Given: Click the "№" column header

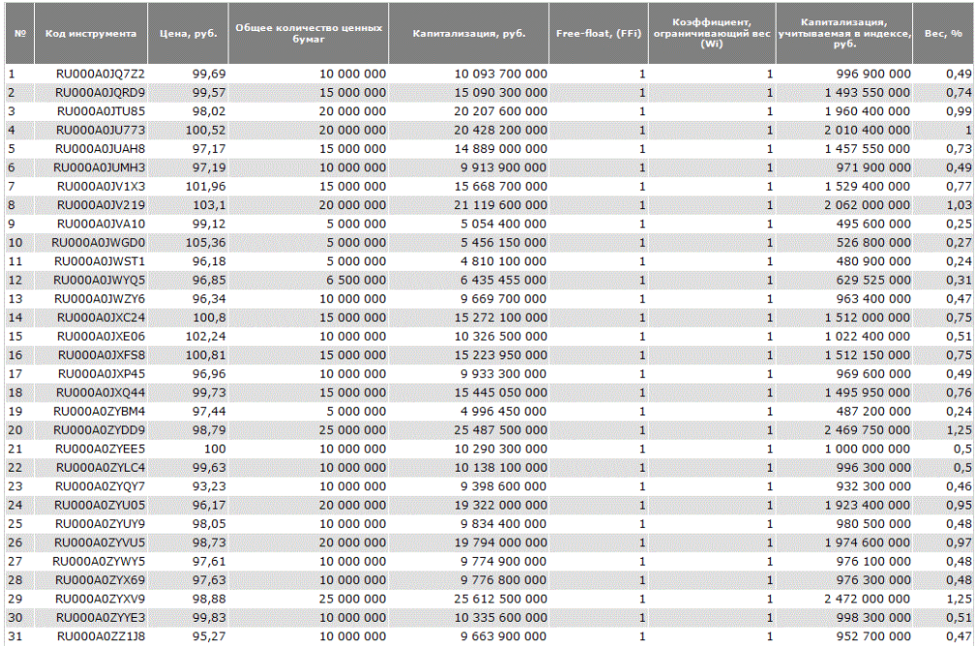Looking at the screenshot, I should point(20,33).
